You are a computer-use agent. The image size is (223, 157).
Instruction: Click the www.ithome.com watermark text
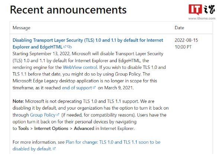click(x=201, y=17)
